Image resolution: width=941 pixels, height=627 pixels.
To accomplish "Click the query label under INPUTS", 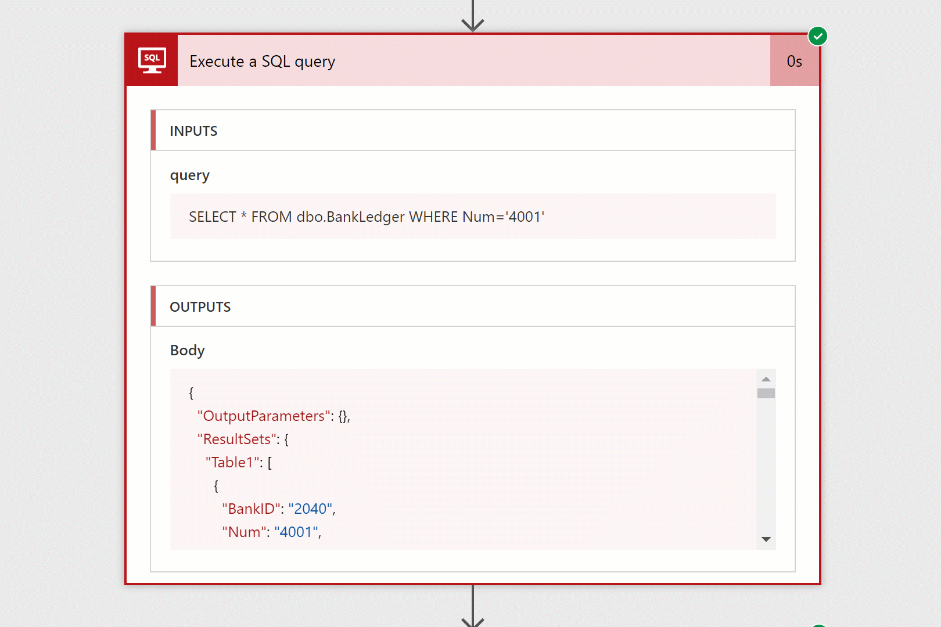I will pyautogui.click(x=189, y=175).
